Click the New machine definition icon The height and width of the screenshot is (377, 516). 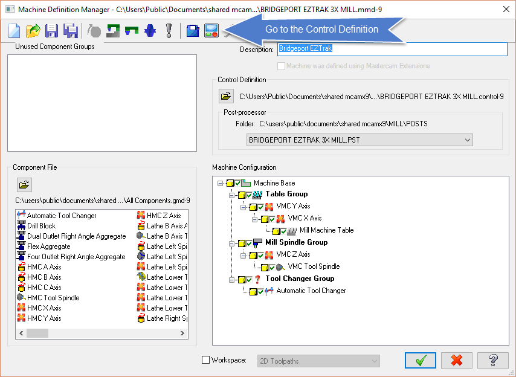point(14,31)
